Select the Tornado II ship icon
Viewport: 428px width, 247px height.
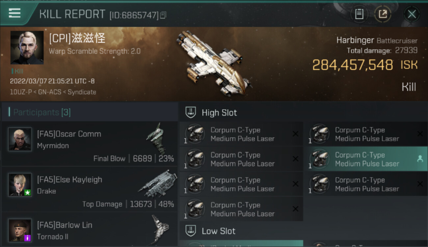(160, 229)
